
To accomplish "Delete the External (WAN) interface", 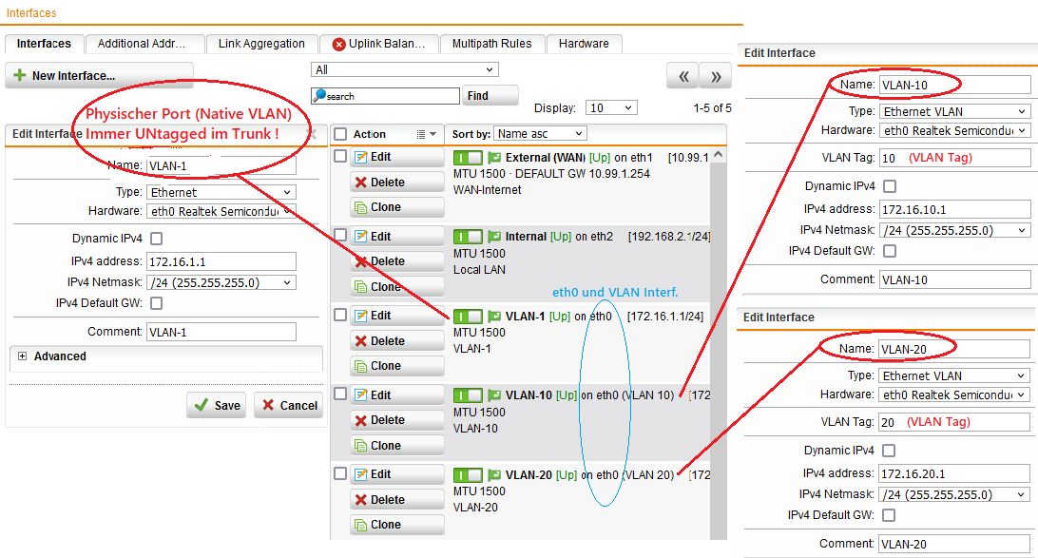I will click(x=396, y=182).
